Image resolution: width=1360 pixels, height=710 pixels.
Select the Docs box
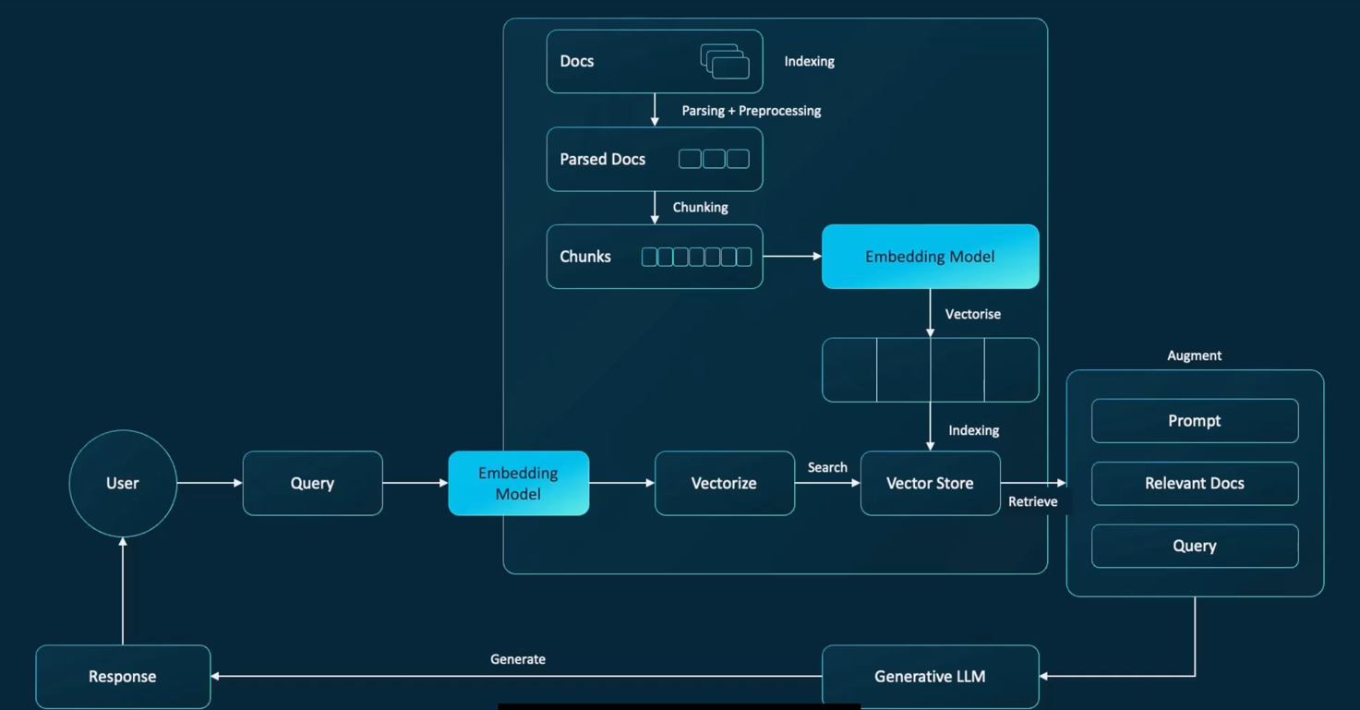coord(655,61)
